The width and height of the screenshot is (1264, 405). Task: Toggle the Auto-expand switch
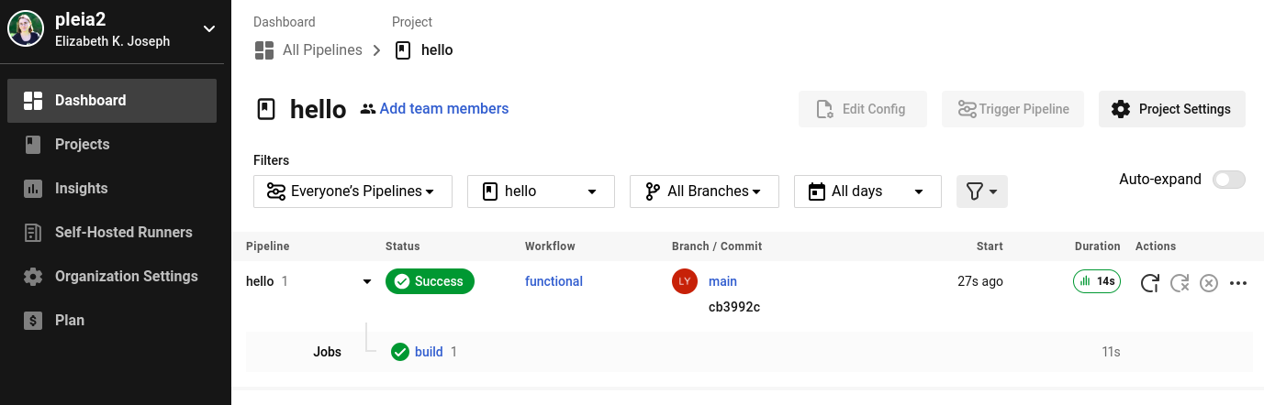1229,180
